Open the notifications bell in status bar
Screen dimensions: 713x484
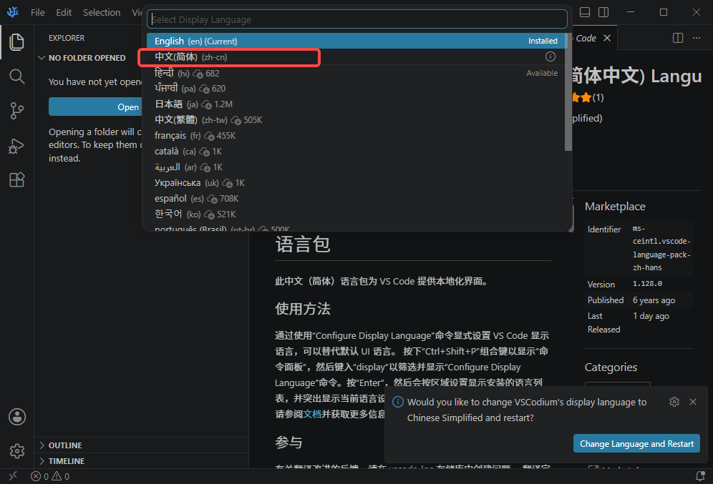pyautogui.click(x=700, y=476)
